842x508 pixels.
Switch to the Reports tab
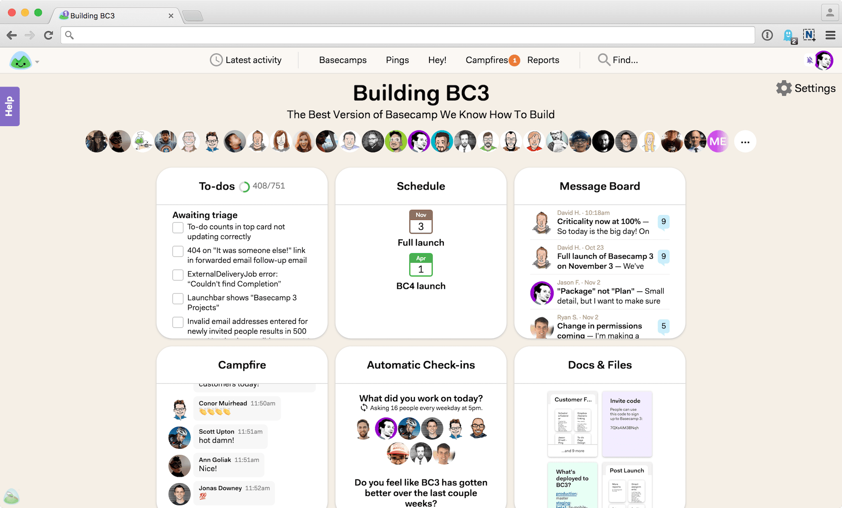tap(543, 59)
